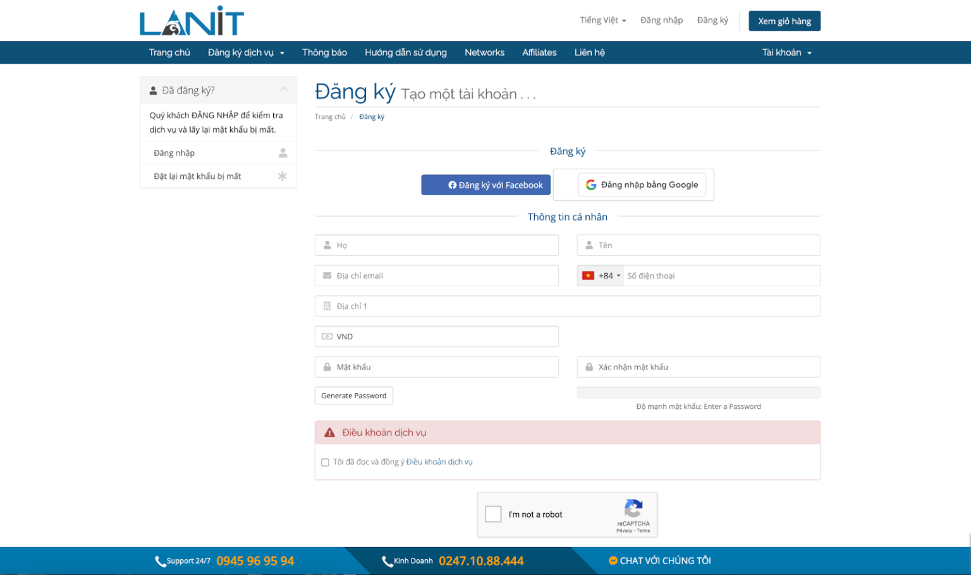Click the LANIT logo
This screenshot has width=971, height=575.
[x=192, y=21]
